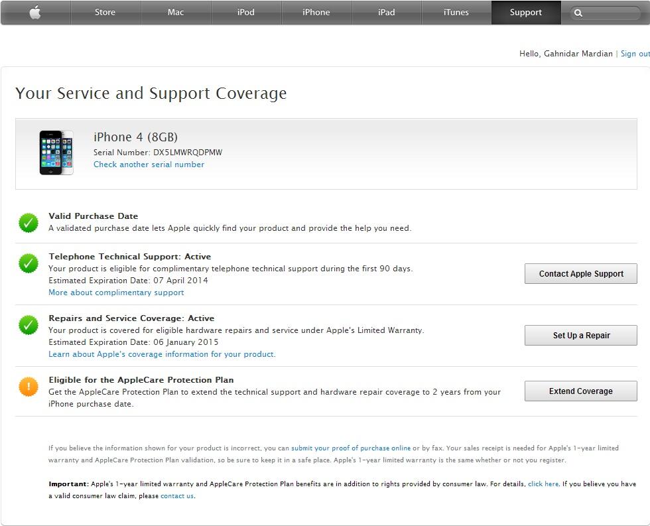Go to the iPhone navigation tab
This screenshot has height=526, width=650.
click(x=316, y=13)
